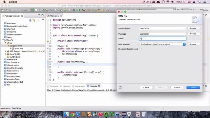The width and height of the screenshot is (210, 118).
Task: Select the BackendShoppingSuite project
Action: pyautogui.click(x=17, y=26)
